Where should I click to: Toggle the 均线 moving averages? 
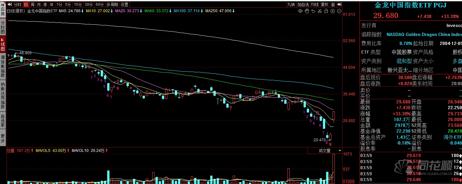[x=315, y=4]
